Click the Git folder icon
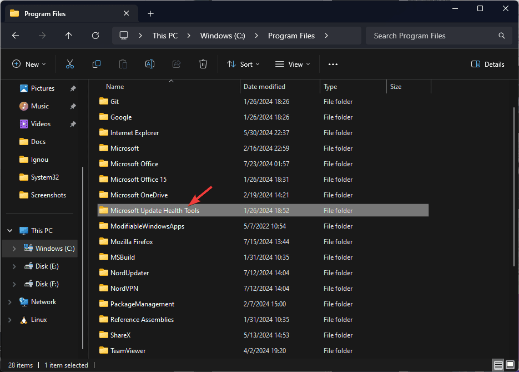The height and width of the screenshot is (372, 519). point(104,101)
